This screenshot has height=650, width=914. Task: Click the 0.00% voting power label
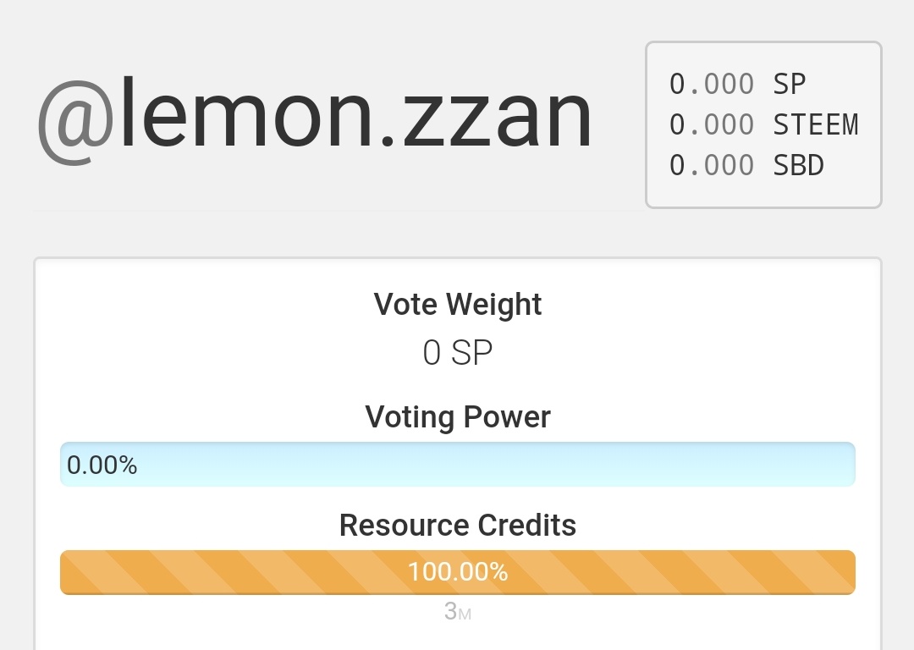(102, 465)
